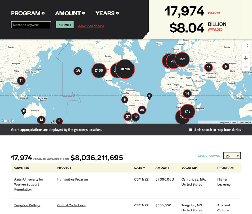The image size is (252, 214).
Task: Sort by PROJECT column header
Action: [64, 168]
